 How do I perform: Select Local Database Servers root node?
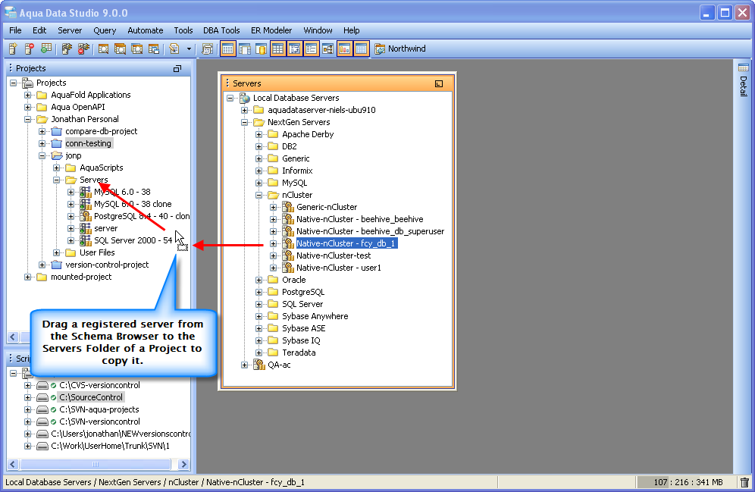click(296, 98)
